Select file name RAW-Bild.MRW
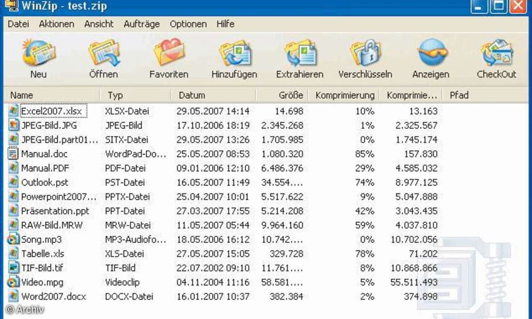The image size is (532, 319). (52, 225)
